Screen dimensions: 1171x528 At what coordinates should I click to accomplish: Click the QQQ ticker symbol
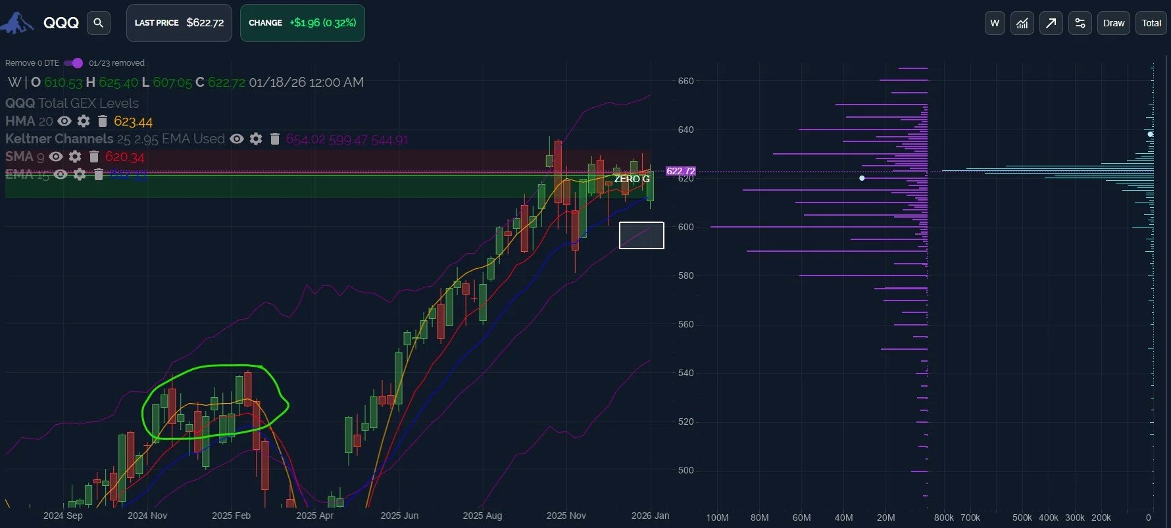pos(61,23)
